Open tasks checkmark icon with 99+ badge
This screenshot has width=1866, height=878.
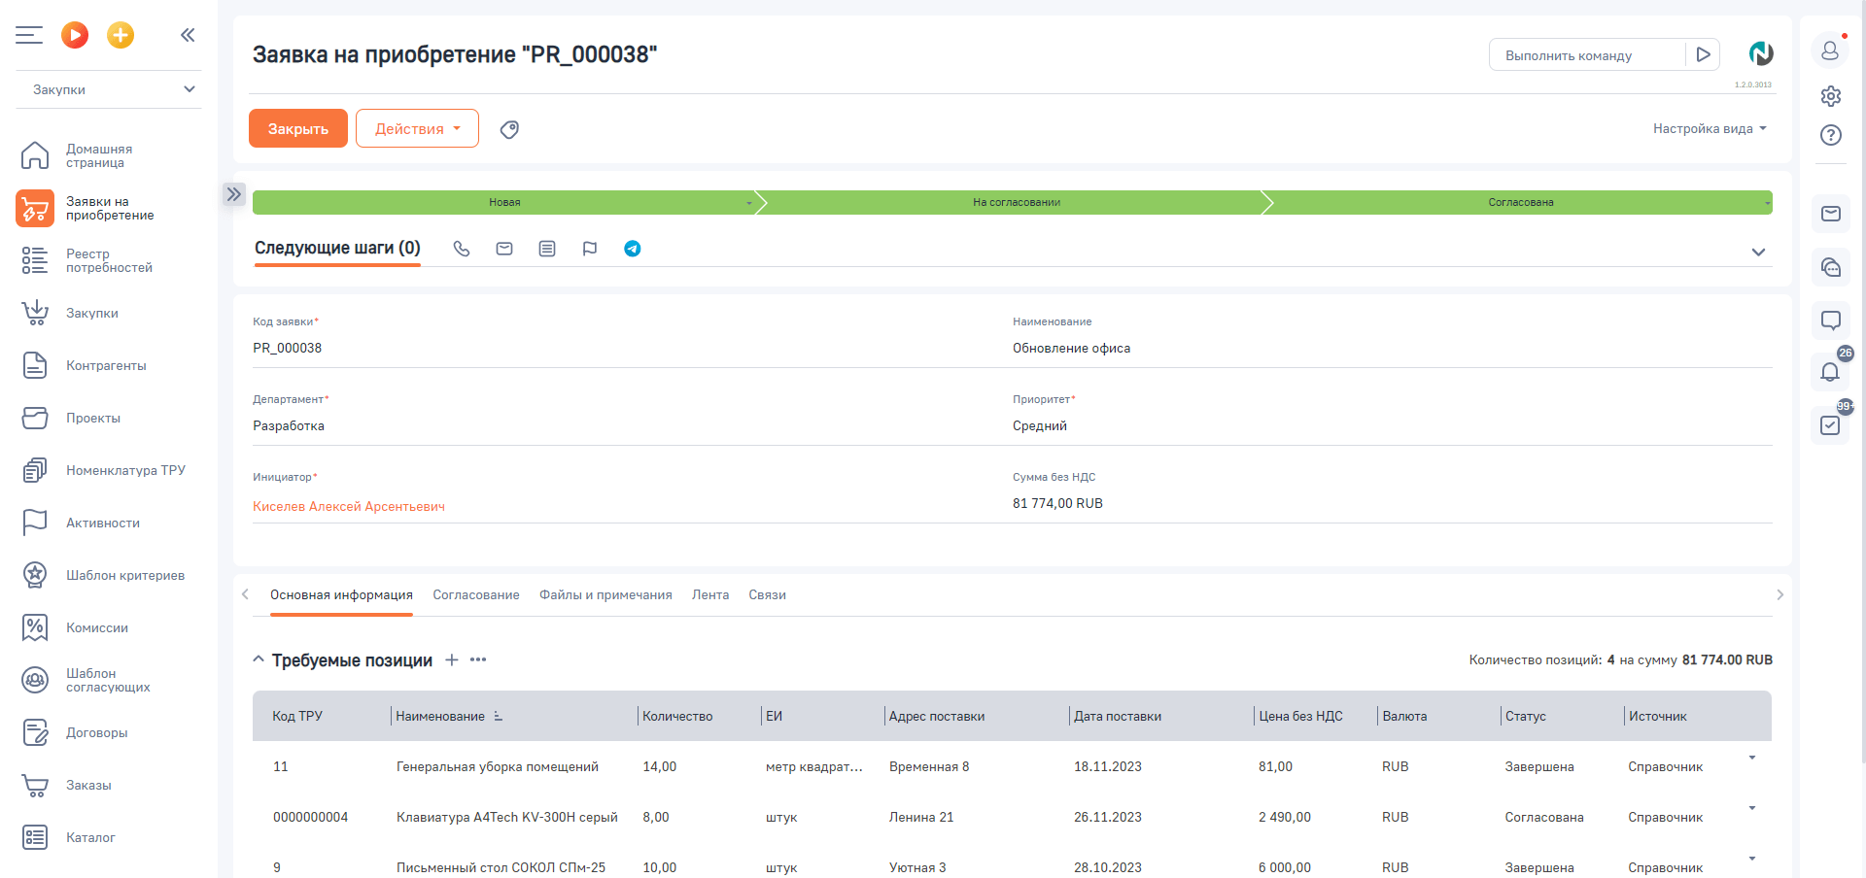pyautogui.click(x=1831, y=424)
